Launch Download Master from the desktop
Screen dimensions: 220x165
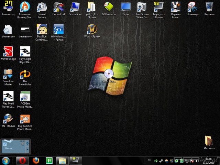point(8,74)
